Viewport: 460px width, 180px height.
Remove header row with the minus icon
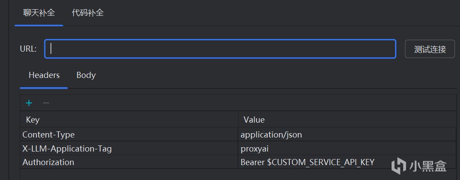pos(46,103)
